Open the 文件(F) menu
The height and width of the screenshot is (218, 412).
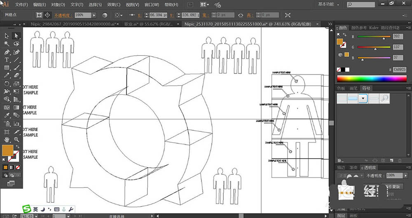click(21, 5)
